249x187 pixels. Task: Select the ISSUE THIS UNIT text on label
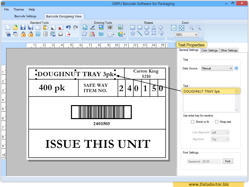(x=98, y=144)
